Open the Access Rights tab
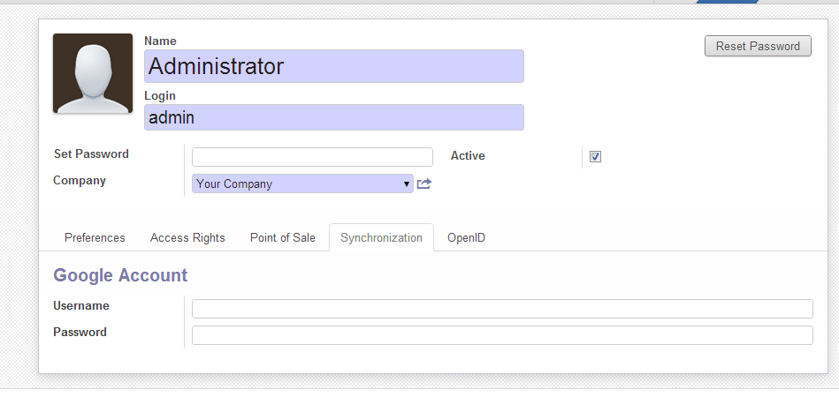839x397 pixels. pyautogui.click(x=187, y=237)
